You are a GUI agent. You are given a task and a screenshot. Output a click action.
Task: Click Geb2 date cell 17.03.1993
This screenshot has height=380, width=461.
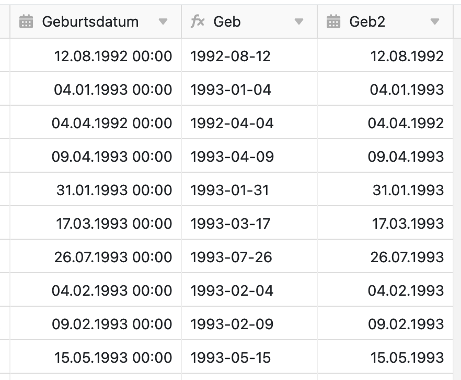[407, 223]
